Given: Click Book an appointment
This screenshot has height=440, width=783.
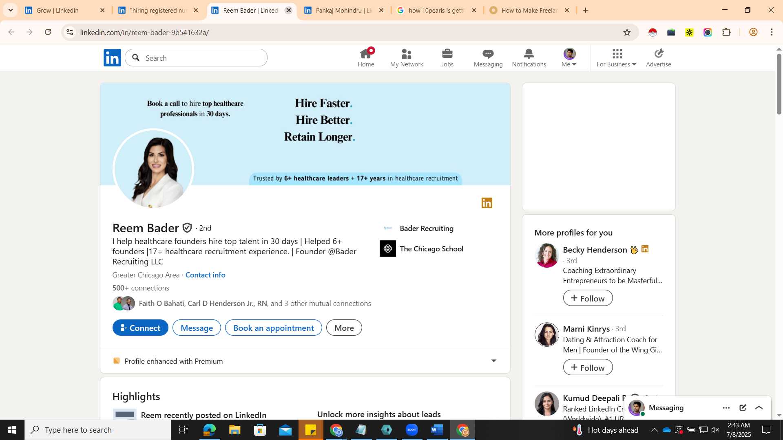Looking at the screenshot, I should click(x=274, y=328).
